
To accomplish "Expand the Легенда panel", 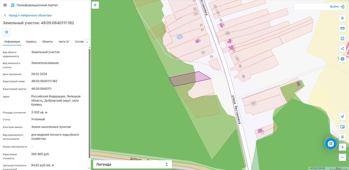I will (132, 164).
